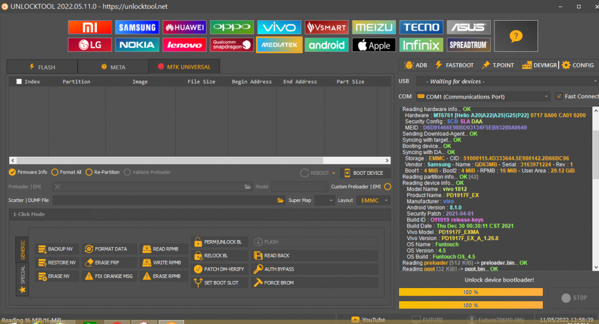The image size is (599, 324).
Task: Select the GENERIC side tab
Action: [x=22, y=249]
